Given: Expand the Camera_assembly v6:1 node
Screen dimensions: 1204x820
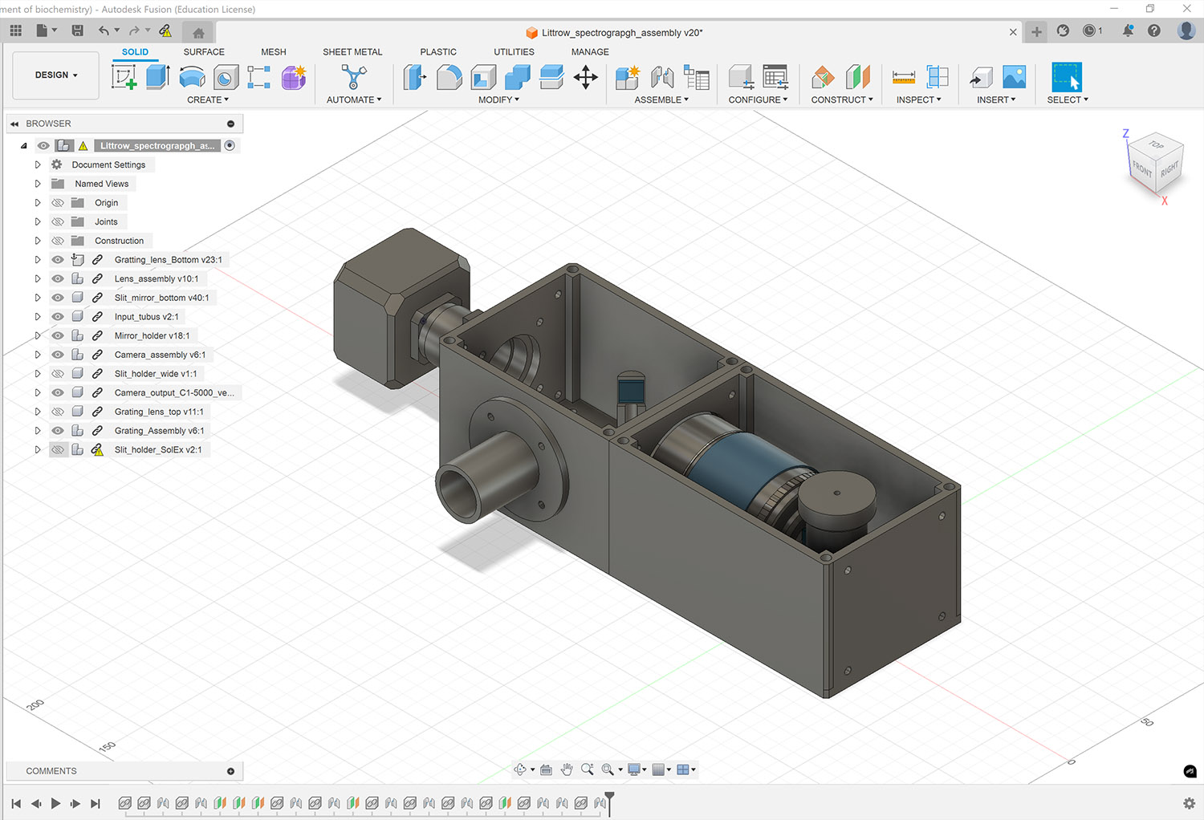Looking at the screenshot, I should click(x=37, y=355).
